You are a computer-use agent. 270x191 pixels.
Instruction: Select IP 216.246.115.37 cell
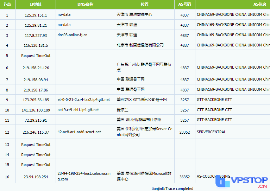36,132
